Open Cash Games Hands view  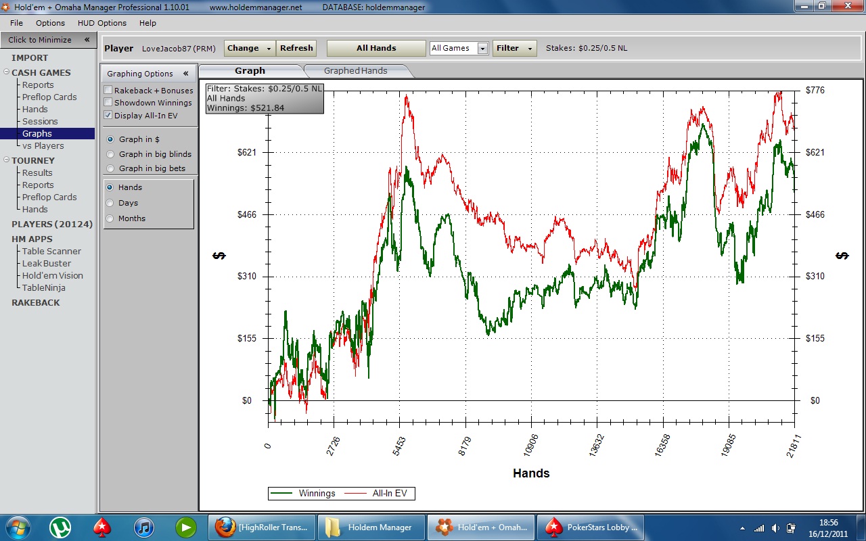(x=35, y=109)
